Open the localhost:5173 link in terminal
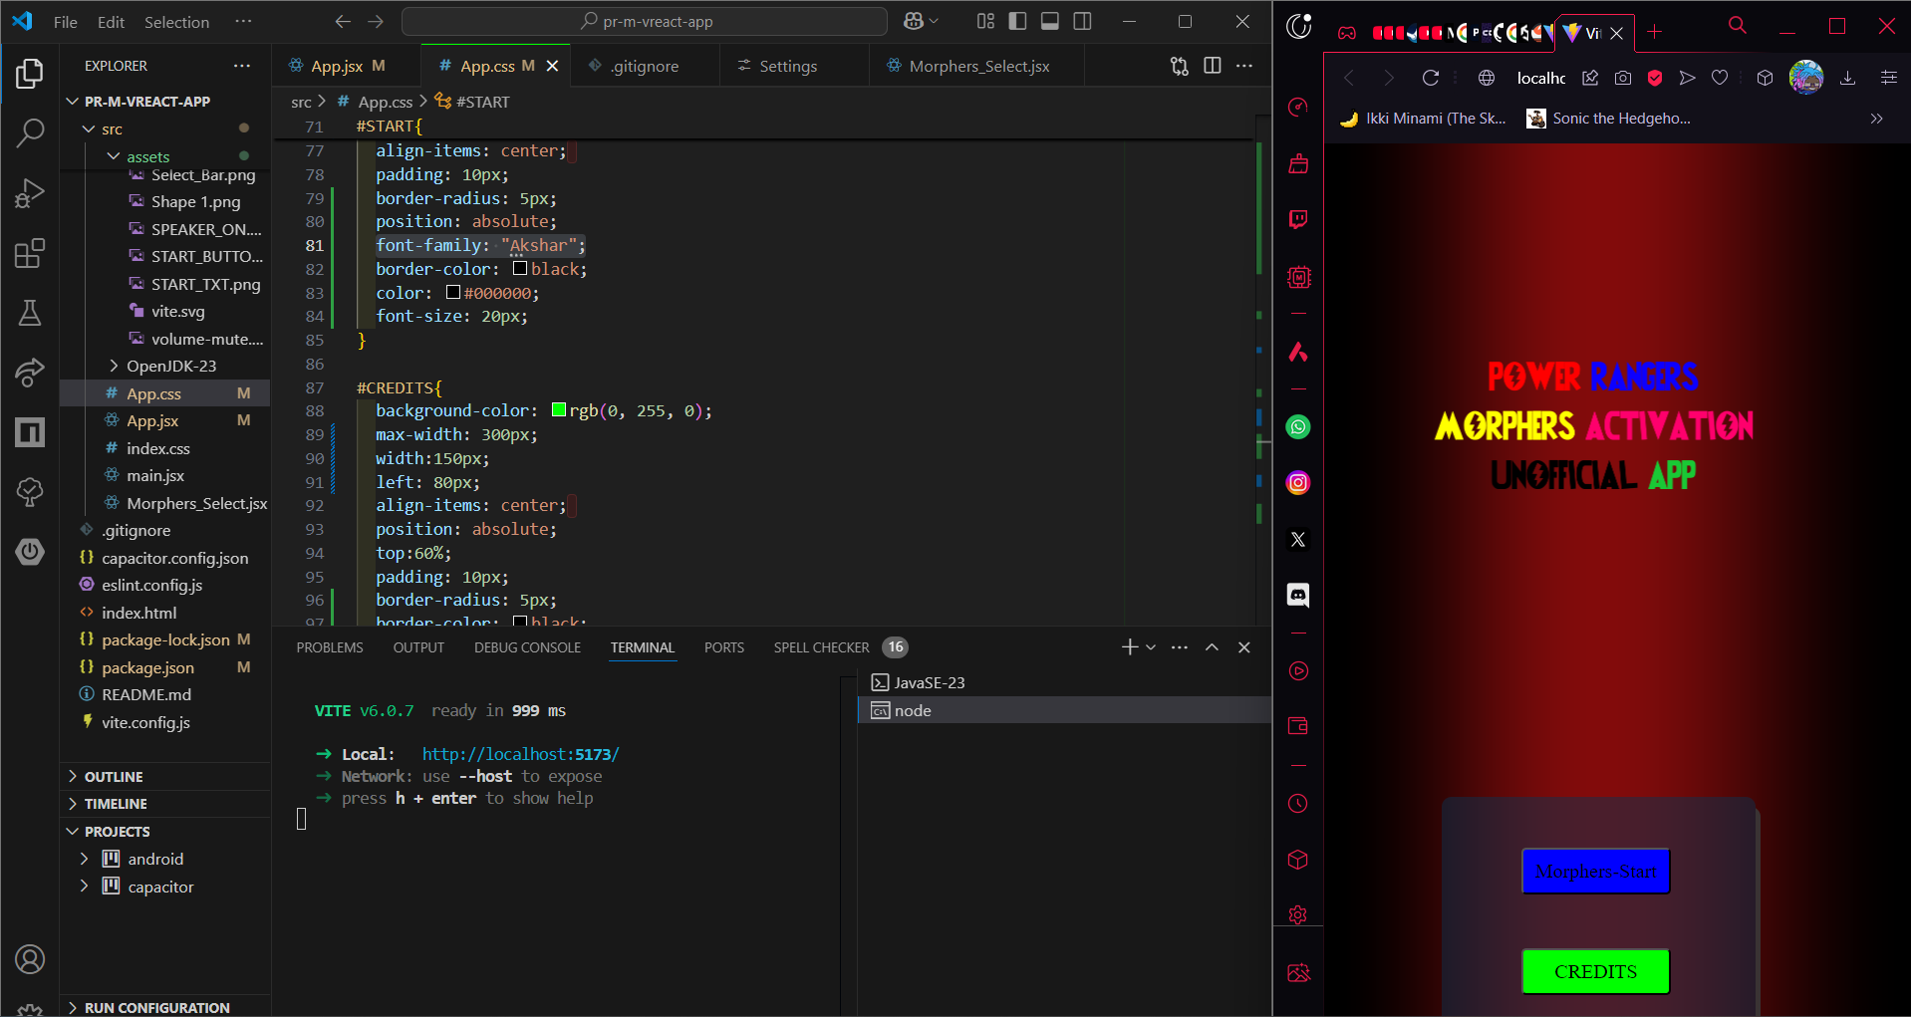Screen dimensions: 1911x1017 coord(520,754)
